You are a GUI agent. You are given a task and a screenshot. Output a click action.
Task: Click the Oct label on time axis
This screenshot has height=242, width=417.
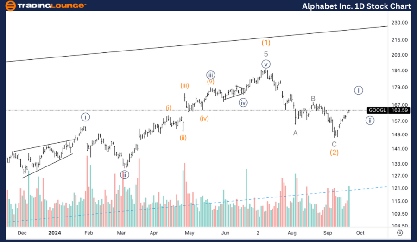[x=360, y=233]
